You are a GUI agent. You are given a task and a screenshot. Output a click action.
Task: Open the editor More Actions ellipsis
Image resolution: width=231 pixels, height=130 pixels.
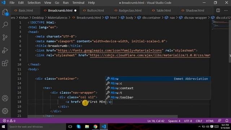(226, 10)
